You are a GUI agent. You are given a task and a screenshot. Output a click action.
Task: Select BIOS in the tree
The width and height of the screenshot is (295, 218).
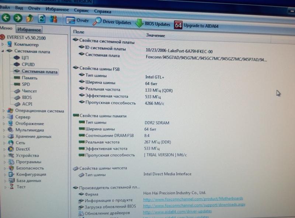[27, 97]
